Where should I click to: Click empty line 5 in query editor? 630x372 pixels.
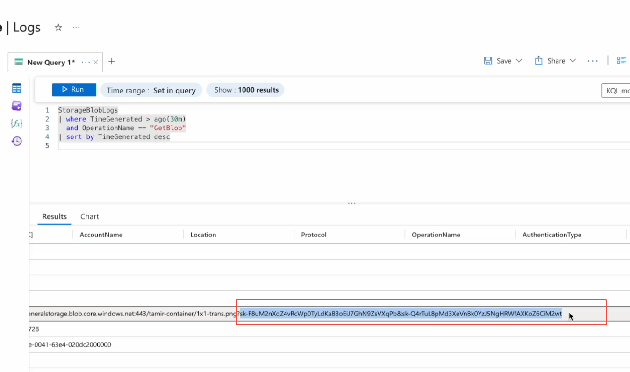[187, 146]
